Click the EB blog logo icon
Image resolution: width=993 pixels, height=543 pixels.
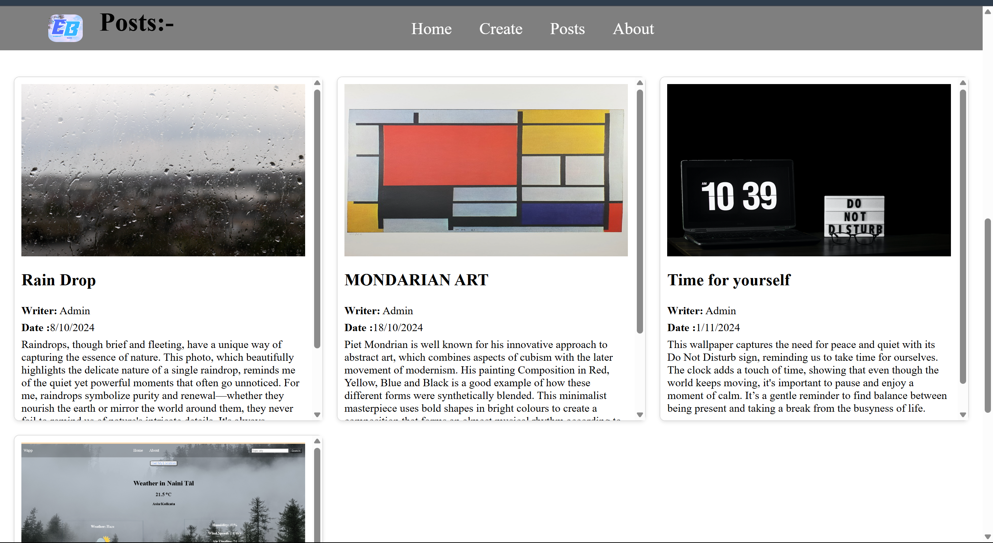click(x=65, y=28)
